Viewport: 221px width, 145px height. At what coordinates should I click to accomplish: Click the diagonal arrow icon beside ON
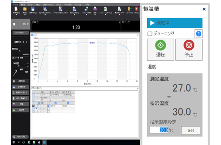15,73
